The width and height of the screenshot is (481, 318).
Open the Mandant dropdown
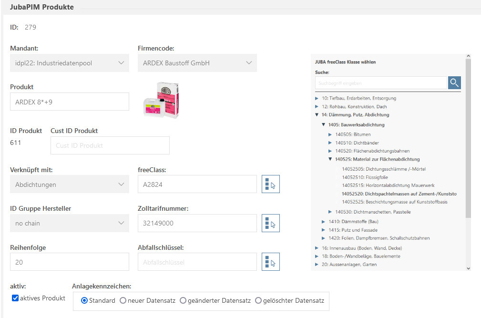[70, 63]
